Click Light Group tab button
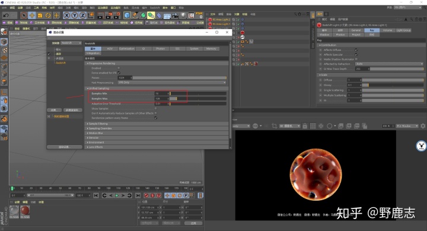427x231 pixels. pos(403,30)
